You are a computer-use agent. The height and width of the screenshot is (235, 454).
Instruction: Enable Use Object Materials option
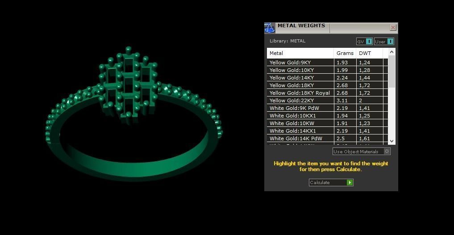pyautogui.click(x=361, y=151)
